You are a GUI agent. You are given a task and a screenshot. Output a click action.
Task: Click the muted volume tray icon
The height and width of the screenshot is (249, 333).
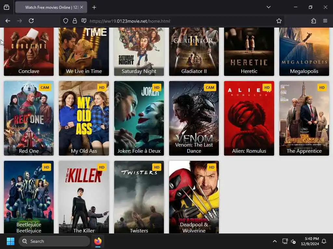click(x=293, y=241)
